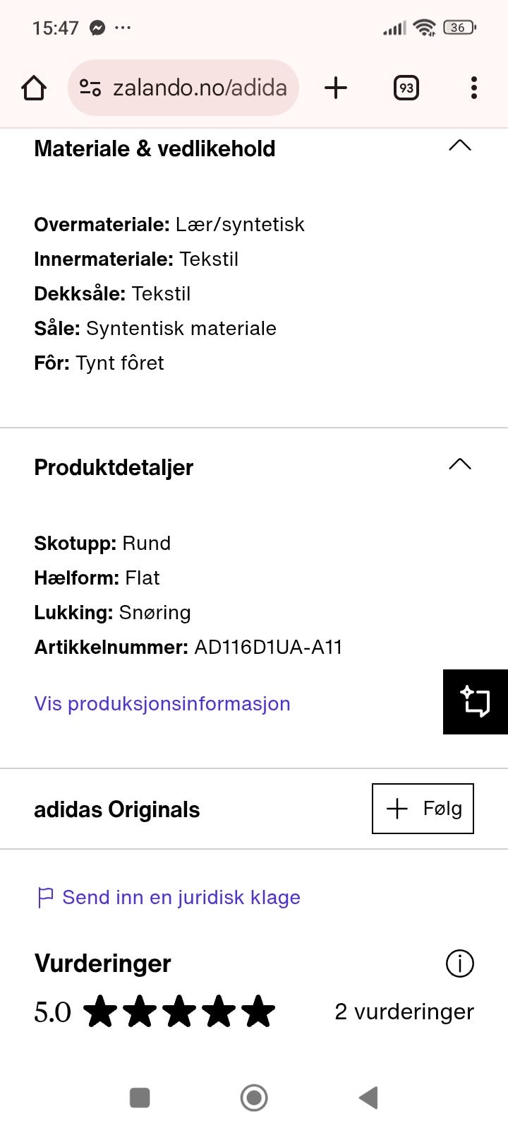Open Vis produksjonsinformasjon link
Image resolution: width=508 pixels, height=1131 pixels.
tap(162, 704)
